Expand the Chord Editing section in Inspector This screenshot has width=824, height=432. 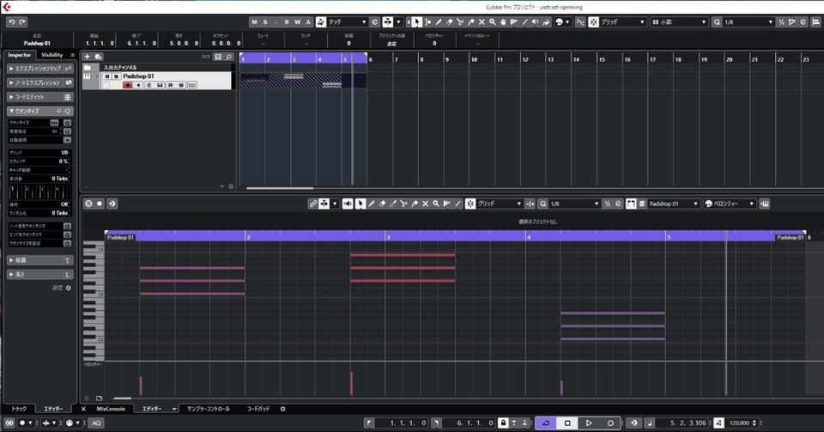point(40,97)
